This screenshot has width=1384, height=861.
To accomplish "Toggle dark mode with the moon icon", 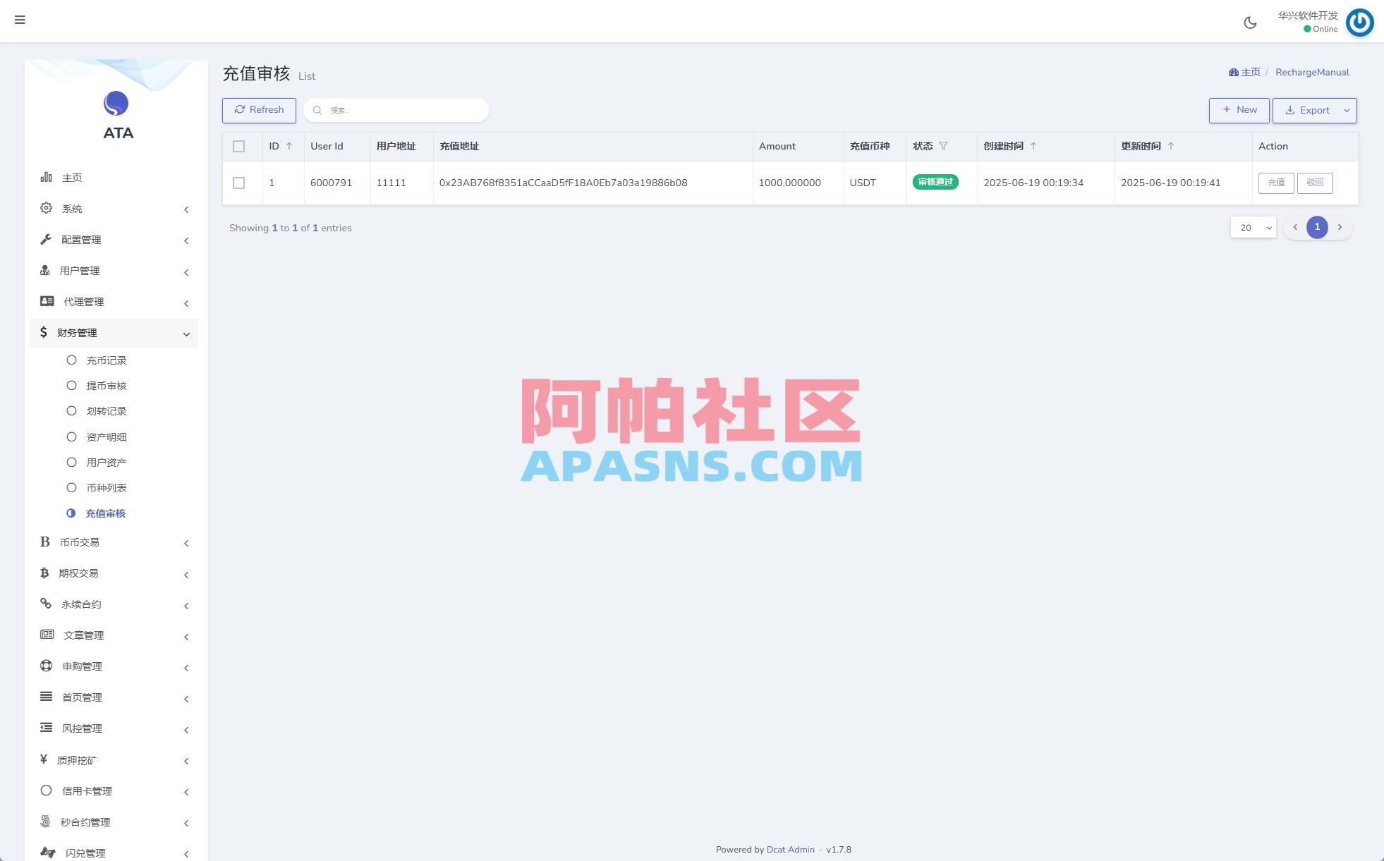I will coord(1250,22).
